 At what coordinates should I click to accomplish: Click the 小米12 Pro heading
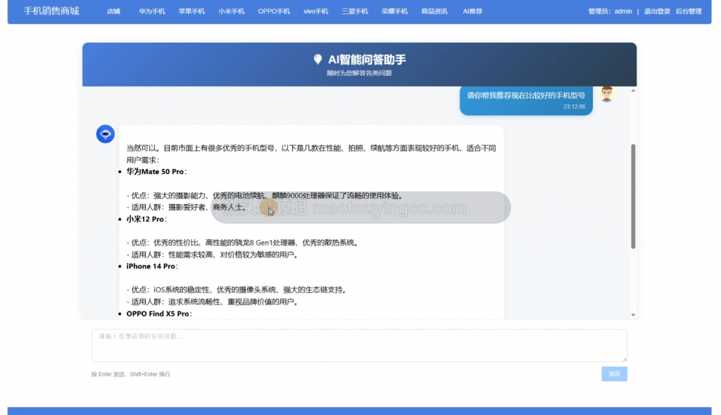pyautogui.click(x=146, y=219)
